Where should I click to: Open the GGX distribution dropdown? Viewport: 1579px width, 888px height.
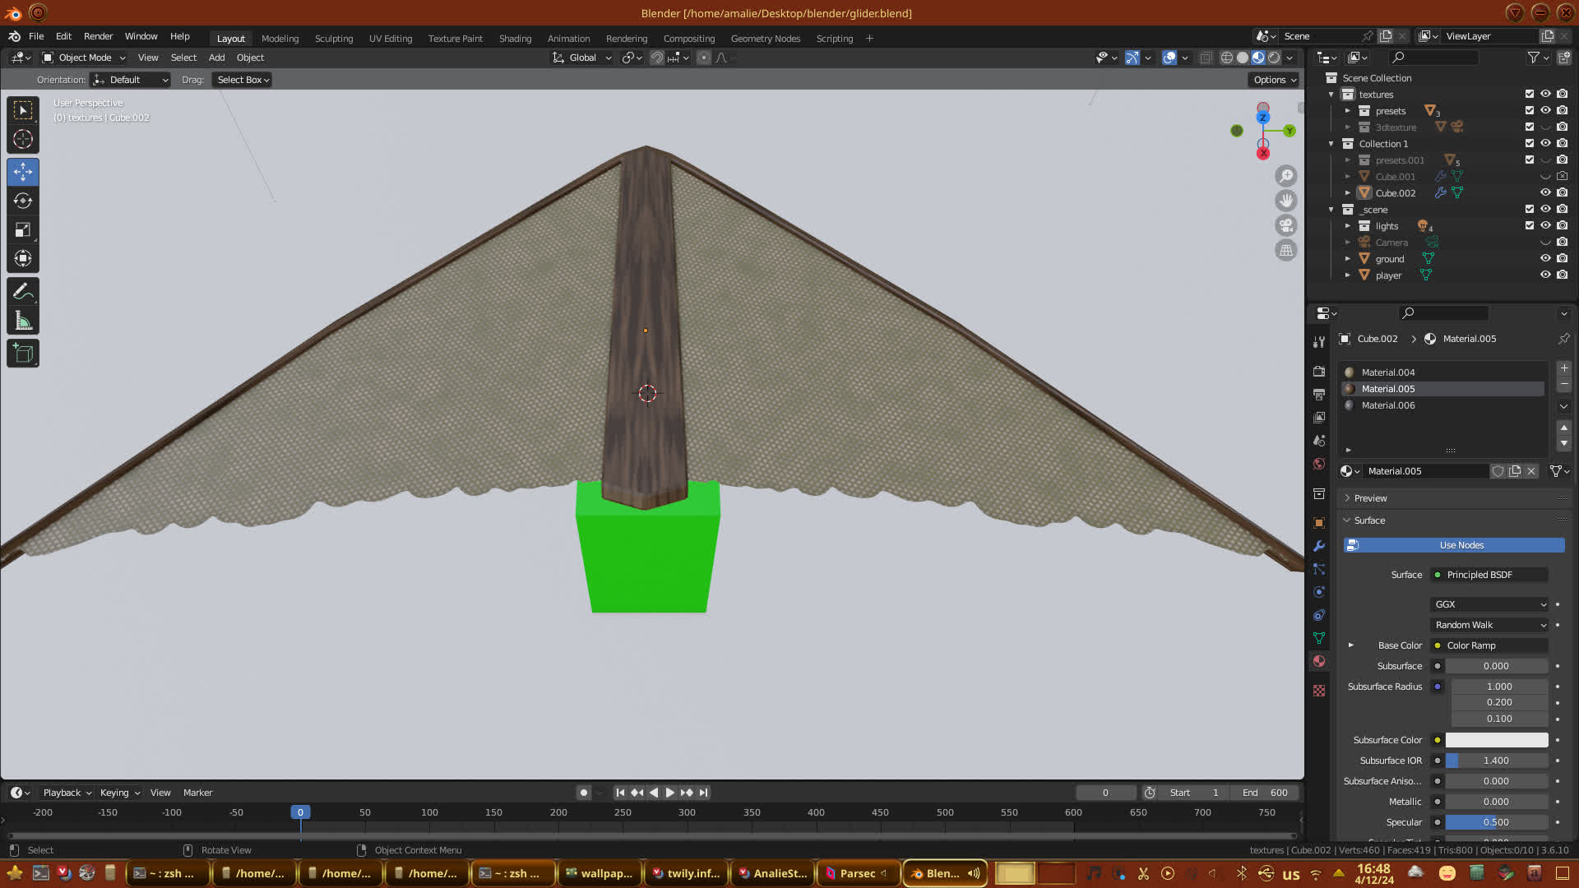[1489, 604]
